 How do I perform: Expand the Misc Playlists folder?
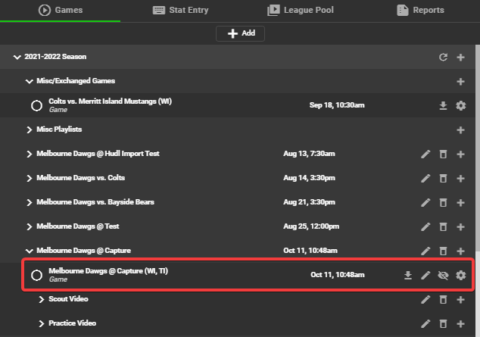(29, 129)
